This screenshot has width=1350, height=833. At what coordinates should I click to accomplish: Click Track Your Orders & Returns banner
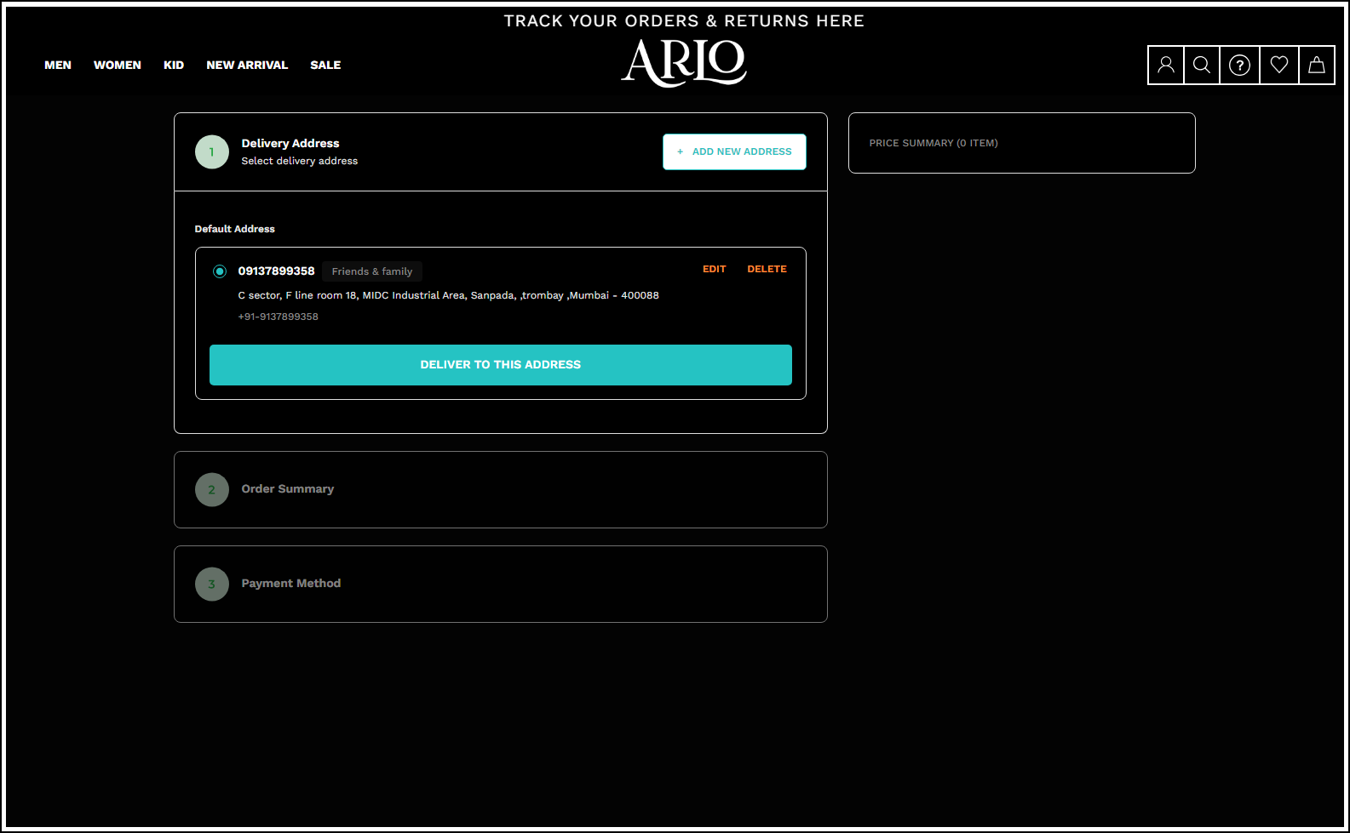(x=684, y=21)
